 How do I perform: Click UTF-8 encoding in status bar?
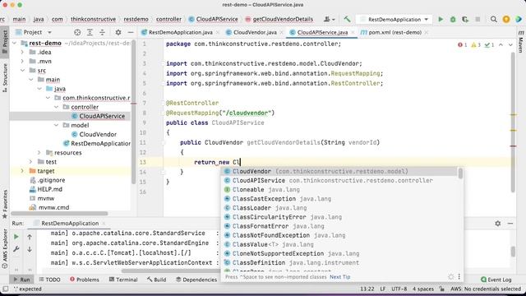(x=399, y=289)
